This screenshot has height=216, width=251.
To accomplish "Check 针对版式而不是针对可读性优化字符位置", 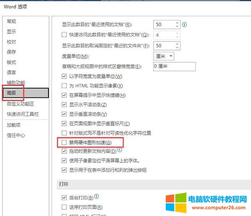I will pos(64,133).
